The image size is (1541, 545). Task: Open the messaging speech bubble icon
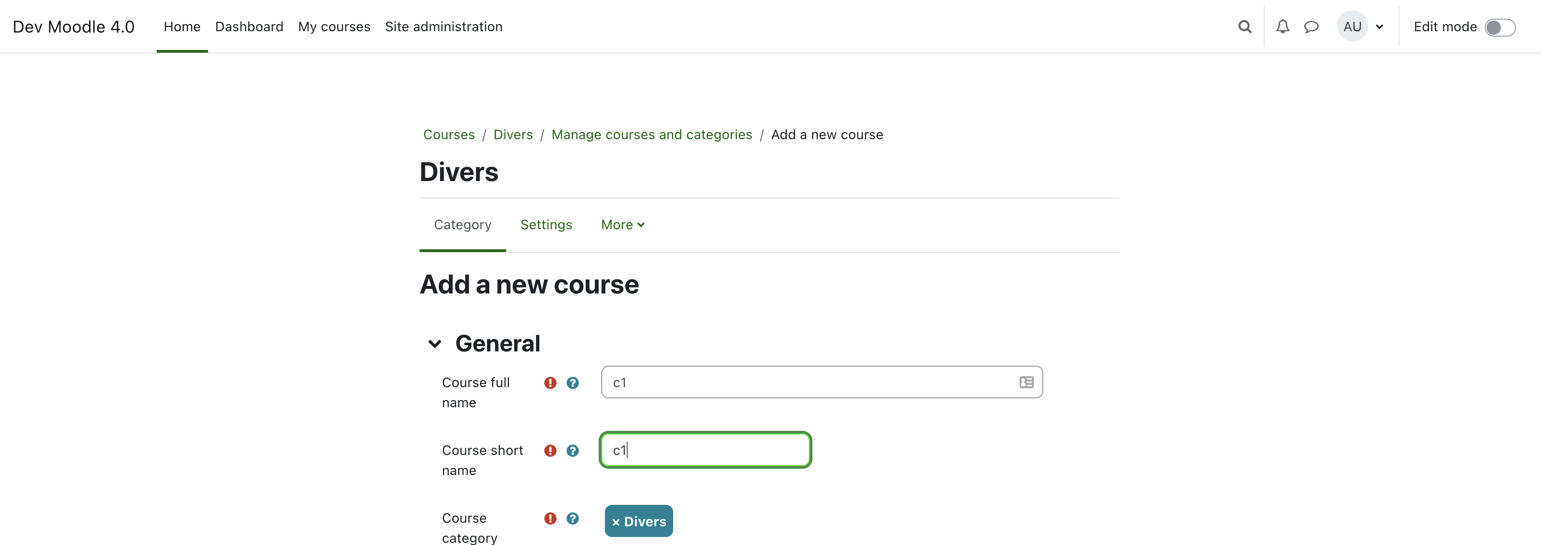1311,27
